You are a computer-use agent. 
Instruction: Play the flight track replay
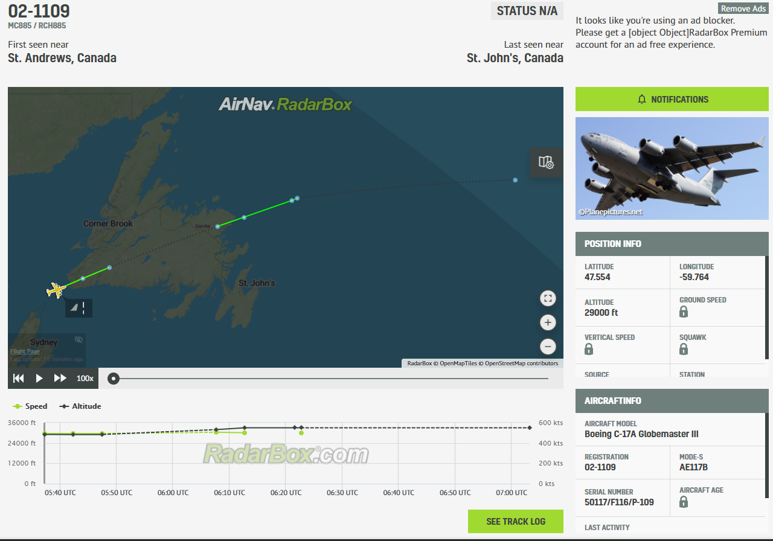click(39, 378)
